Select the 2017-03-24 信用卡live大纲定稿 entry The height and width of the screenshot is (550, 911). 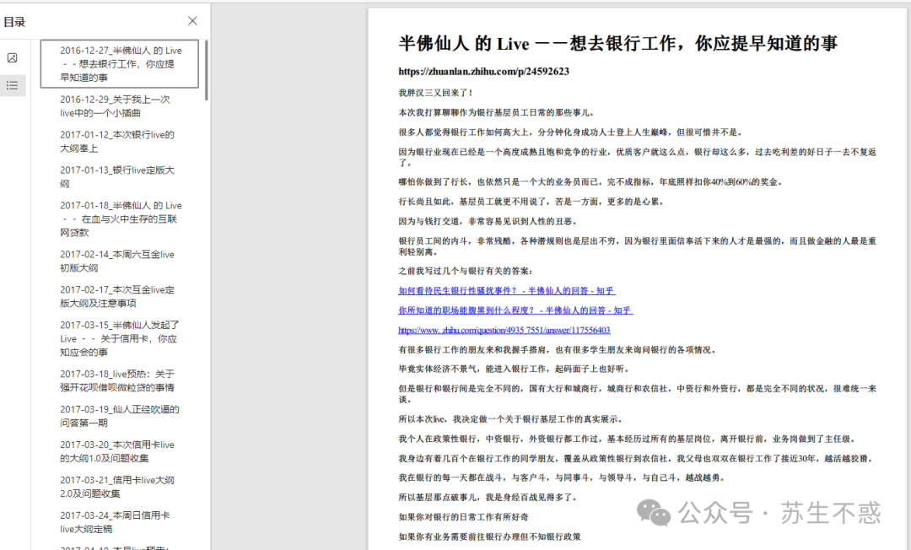click(117, 520)
